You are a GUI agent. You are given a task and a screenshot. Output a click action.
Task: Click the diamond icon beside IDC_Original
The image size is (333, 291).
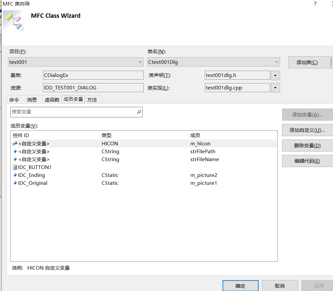coord(15,183)
